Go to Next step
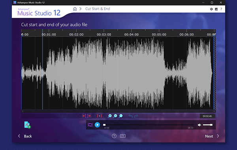This screenshot has width=237, height=150. (209, 136)
